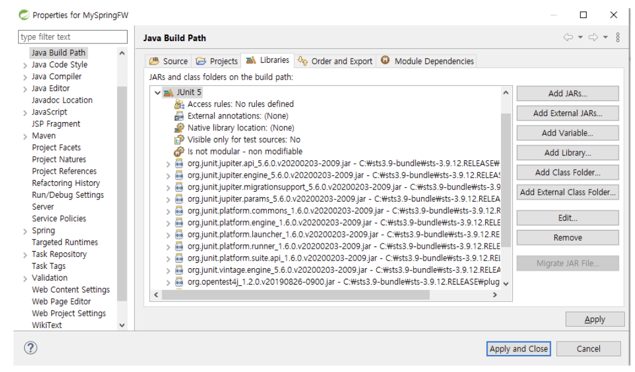Expand the org.junit.jupiter.api jar entry

coord(168,164)
